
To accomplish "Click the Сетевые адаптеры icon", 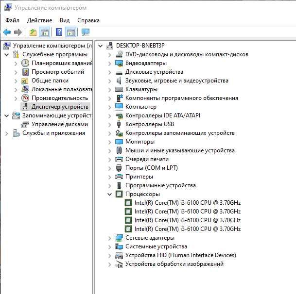I will pyautogui.click(x=119, y=238).
